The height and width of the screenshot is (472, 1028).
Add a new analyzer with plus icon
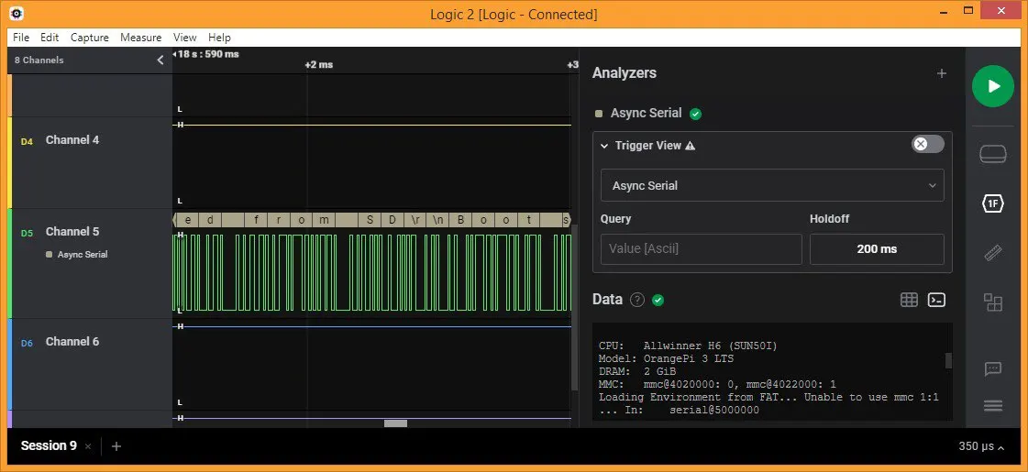[941, 73]
